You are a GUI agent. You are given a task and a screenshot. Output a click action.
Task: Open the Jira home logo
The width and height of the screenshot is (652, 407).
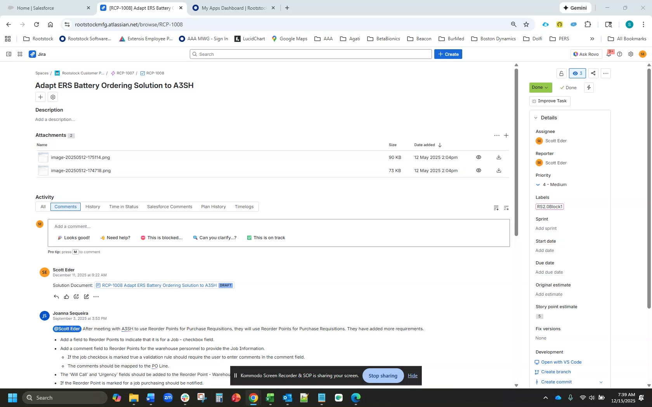pyautogui.click(x=37, y=54)
